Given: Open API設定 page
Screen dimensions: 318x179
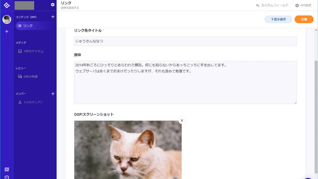Looking at the screenshot, I should [x=303, y=6].
